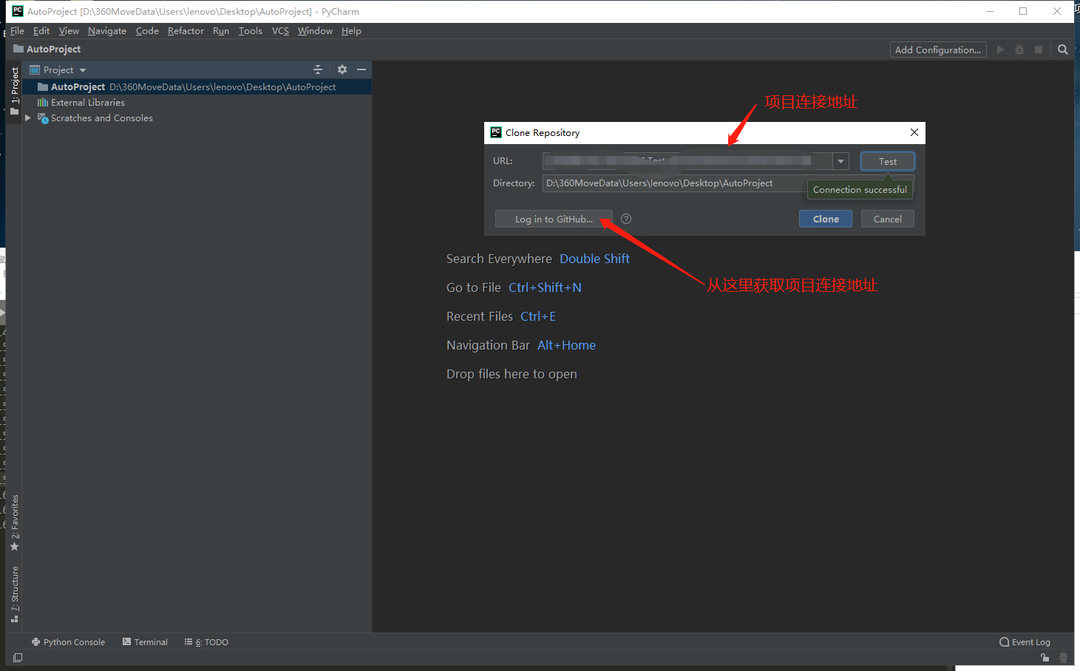Image resolution: width=1080 pixels, height=671 pixels.
Task: Open the Terminal tool window
Action: [146, 642]
